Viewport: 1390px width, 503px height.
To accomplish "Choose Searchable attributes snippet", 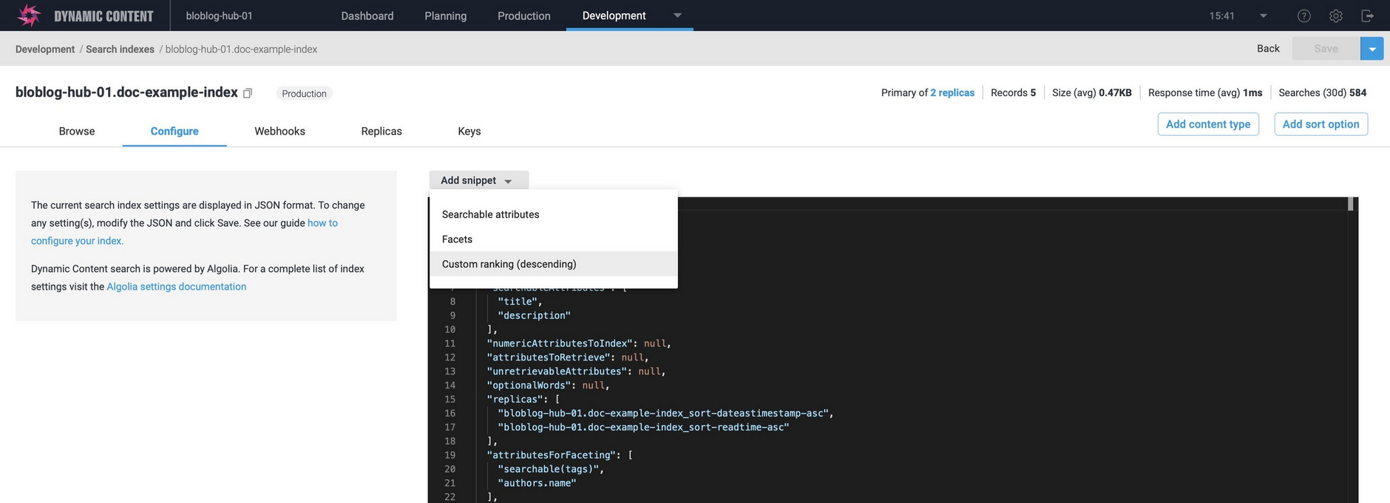I will [553, 214].
